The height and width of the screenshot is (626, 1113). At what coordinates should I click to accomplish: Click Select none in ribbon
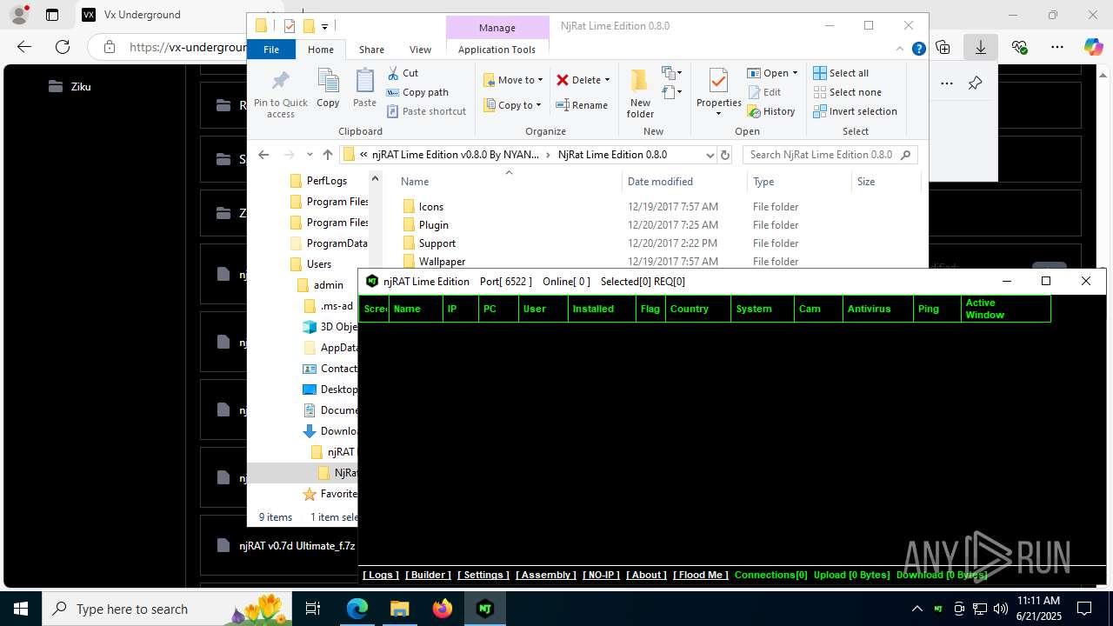(x=847, y=92)
